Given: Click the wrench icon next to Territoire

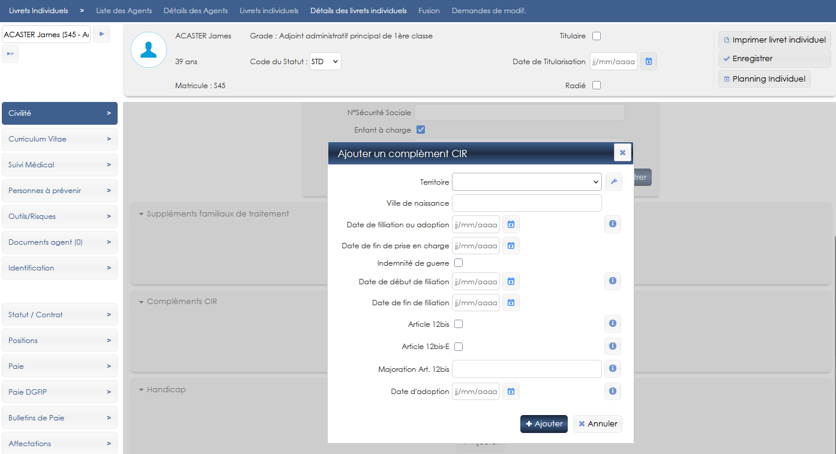Looking at the screenshot, I should click(x=613, y=182).
